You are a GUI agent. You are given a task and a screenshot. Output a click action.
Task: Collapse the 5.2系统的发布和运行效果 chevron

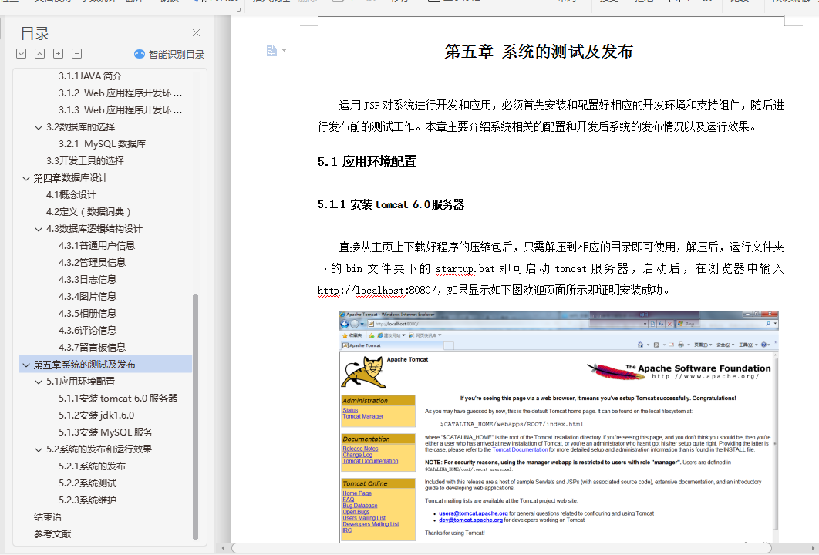38,449
